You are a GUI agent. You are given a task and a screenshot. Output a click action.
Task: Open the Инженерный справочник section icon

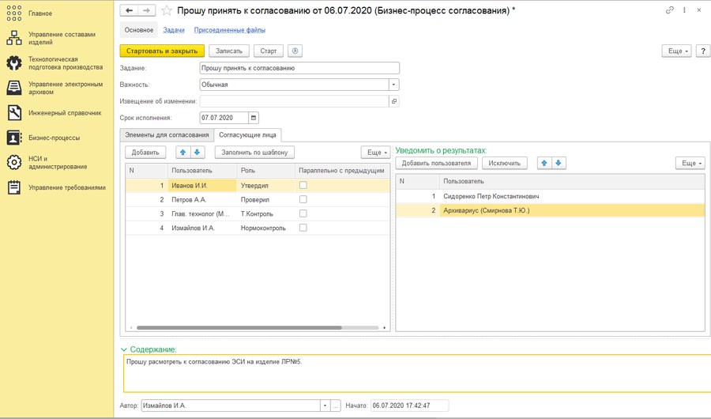(x=14, y=113)
